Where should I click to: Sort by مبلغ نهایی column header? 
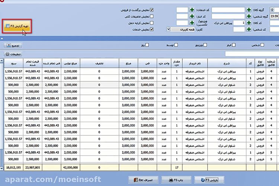click(x=71, y=63)
